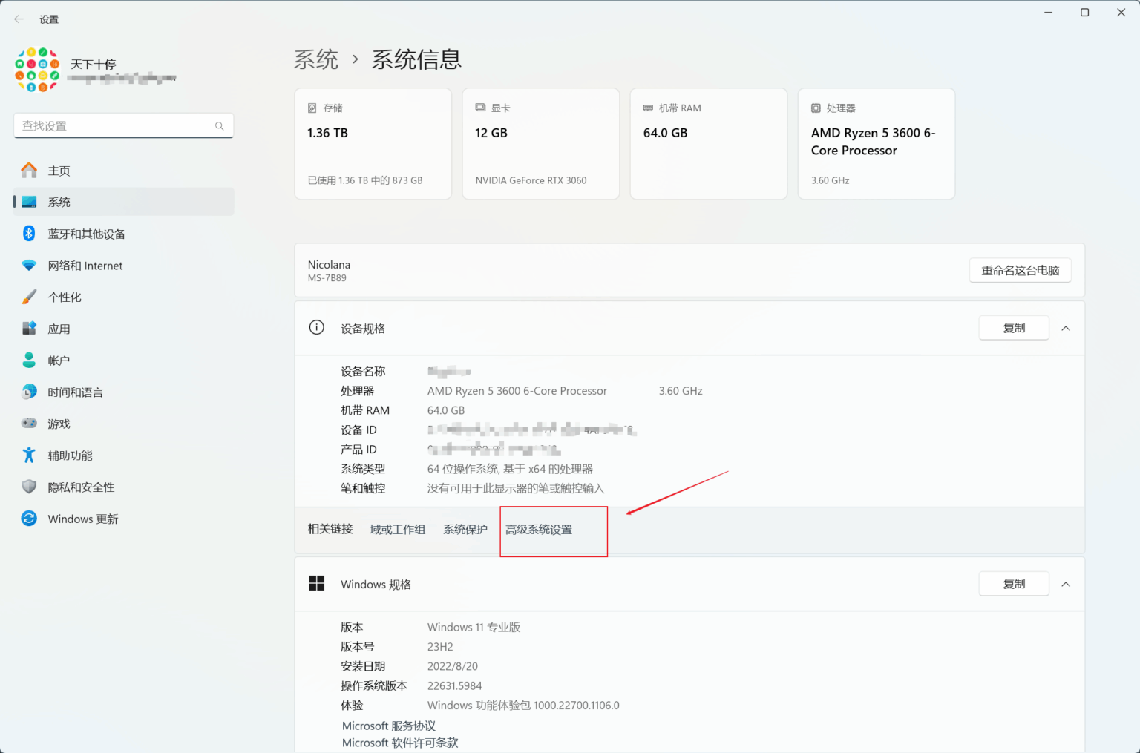Select 主页 in the sidebar
The width and height of the screenshot is (1140, 753).
tap(59, 170)
